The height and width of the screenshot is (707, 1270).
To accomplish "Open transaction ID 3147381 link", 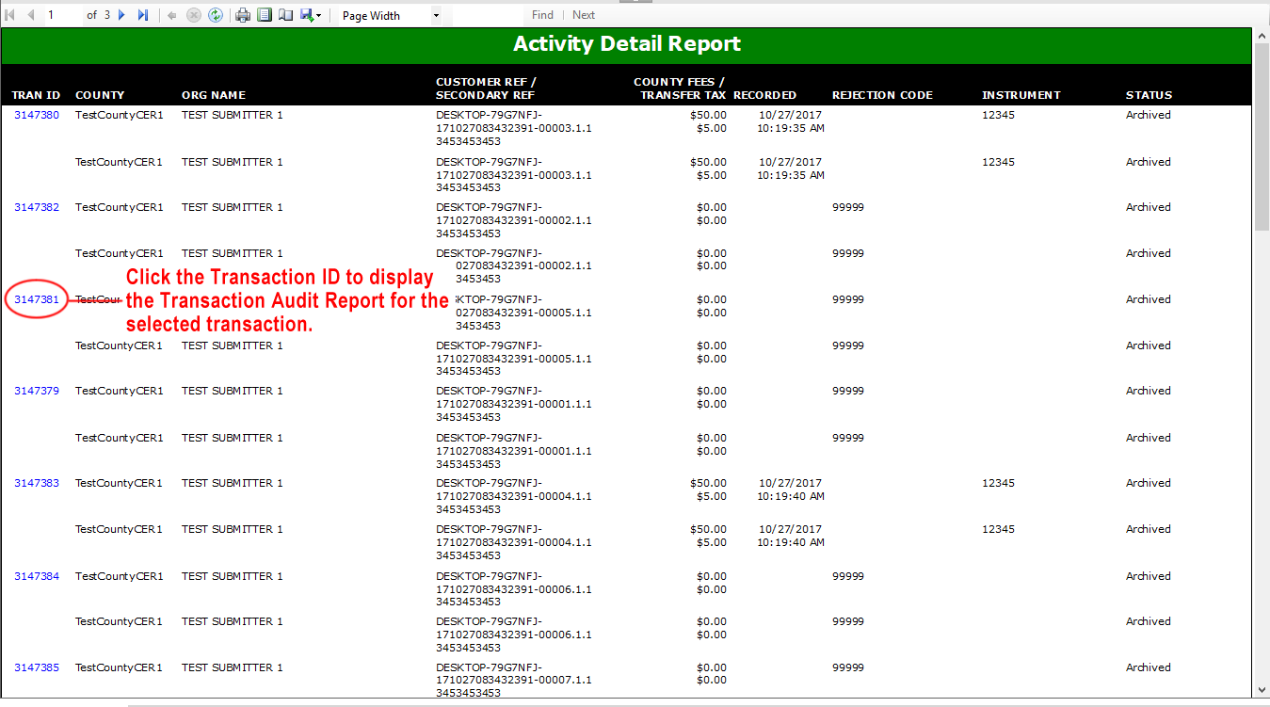I will [x=37, y=299].
